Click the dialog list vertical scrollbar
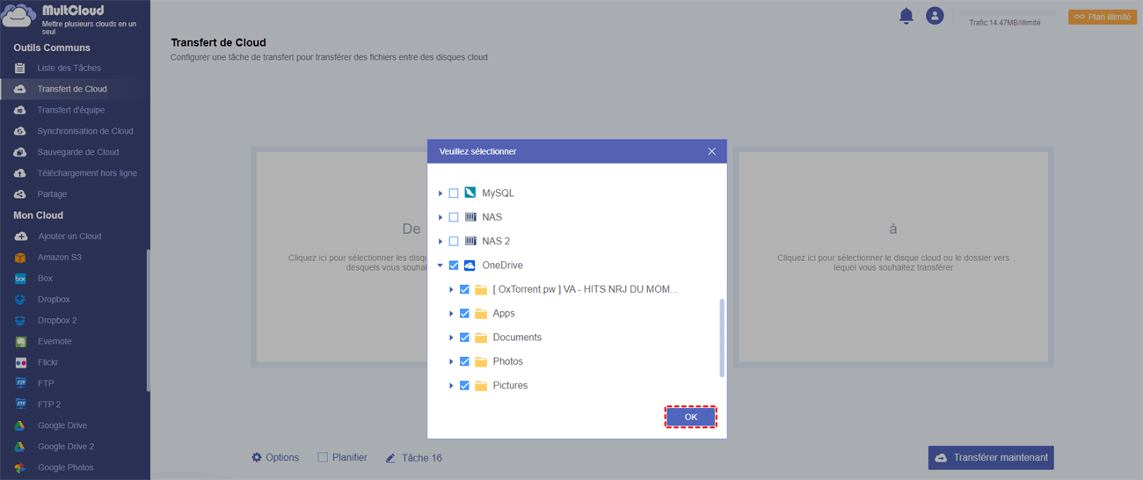 (x=722, y=338)
